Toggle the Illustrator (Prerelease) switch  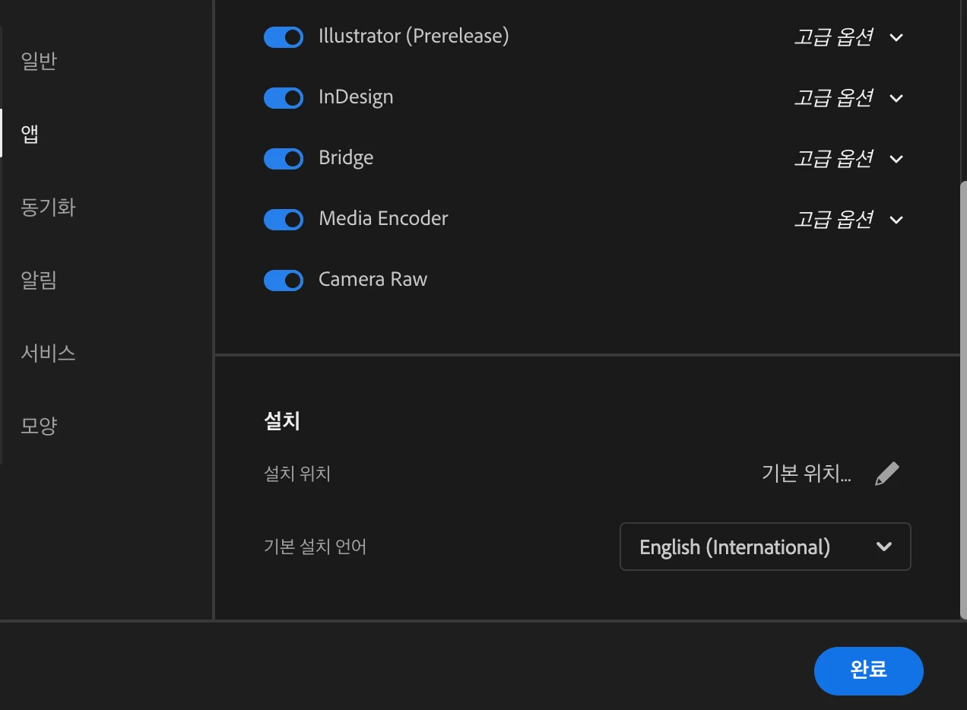click(x=284, y=37)
